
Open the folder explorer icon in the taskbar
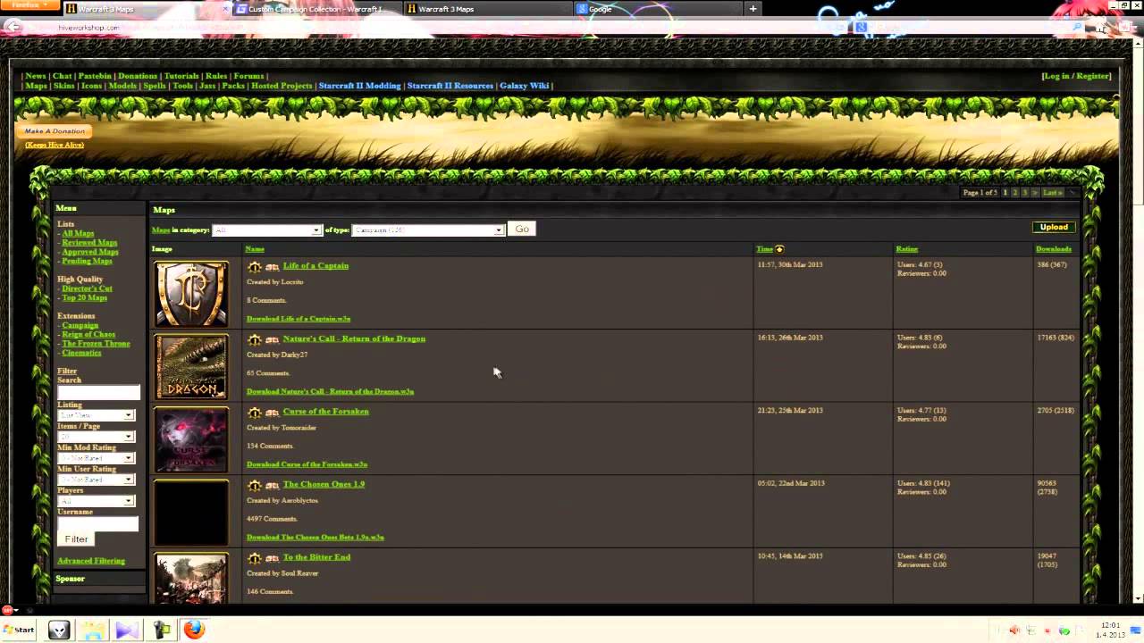tap(93, 630)
